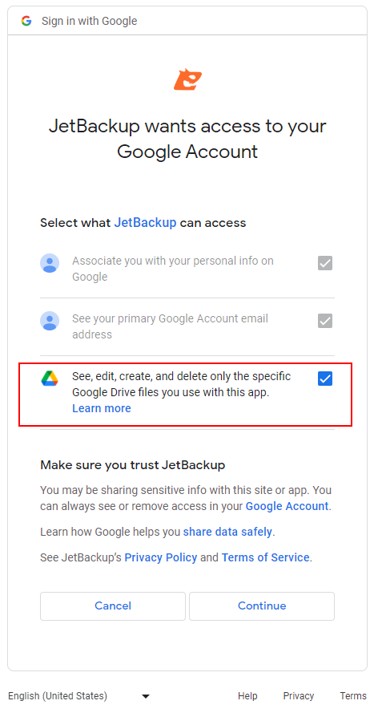The width and height of the screenshot is (378, 721).
Task: Toggle the personal info association checkbox
Action: [325, 263]
